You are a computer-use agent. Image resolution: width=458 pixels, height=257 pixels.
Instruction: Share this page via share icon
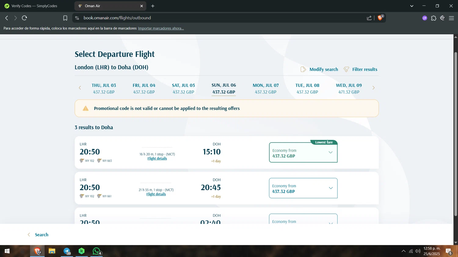(369, 18)
